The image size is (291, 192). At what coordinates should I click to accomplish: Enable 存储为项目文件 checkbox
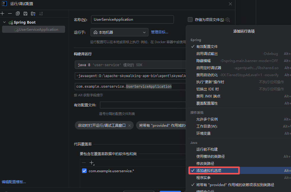pyautogui.click(x=190, y=19)
